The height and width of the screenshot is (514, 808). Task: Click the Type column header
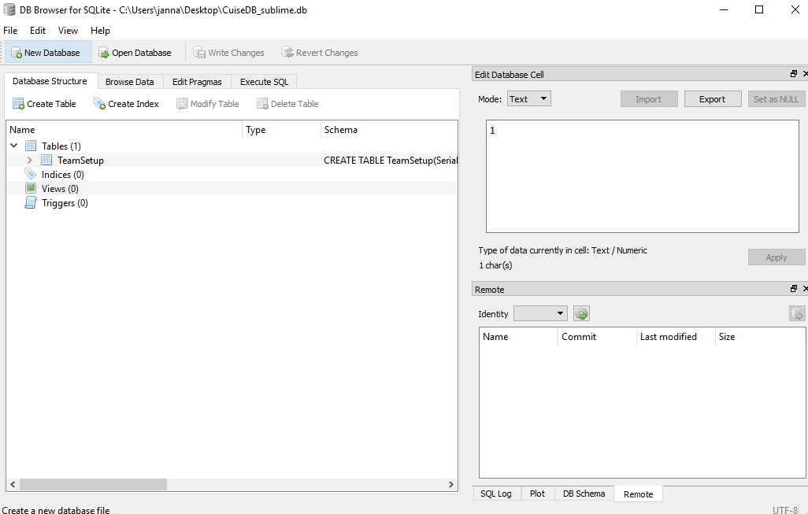281,130
